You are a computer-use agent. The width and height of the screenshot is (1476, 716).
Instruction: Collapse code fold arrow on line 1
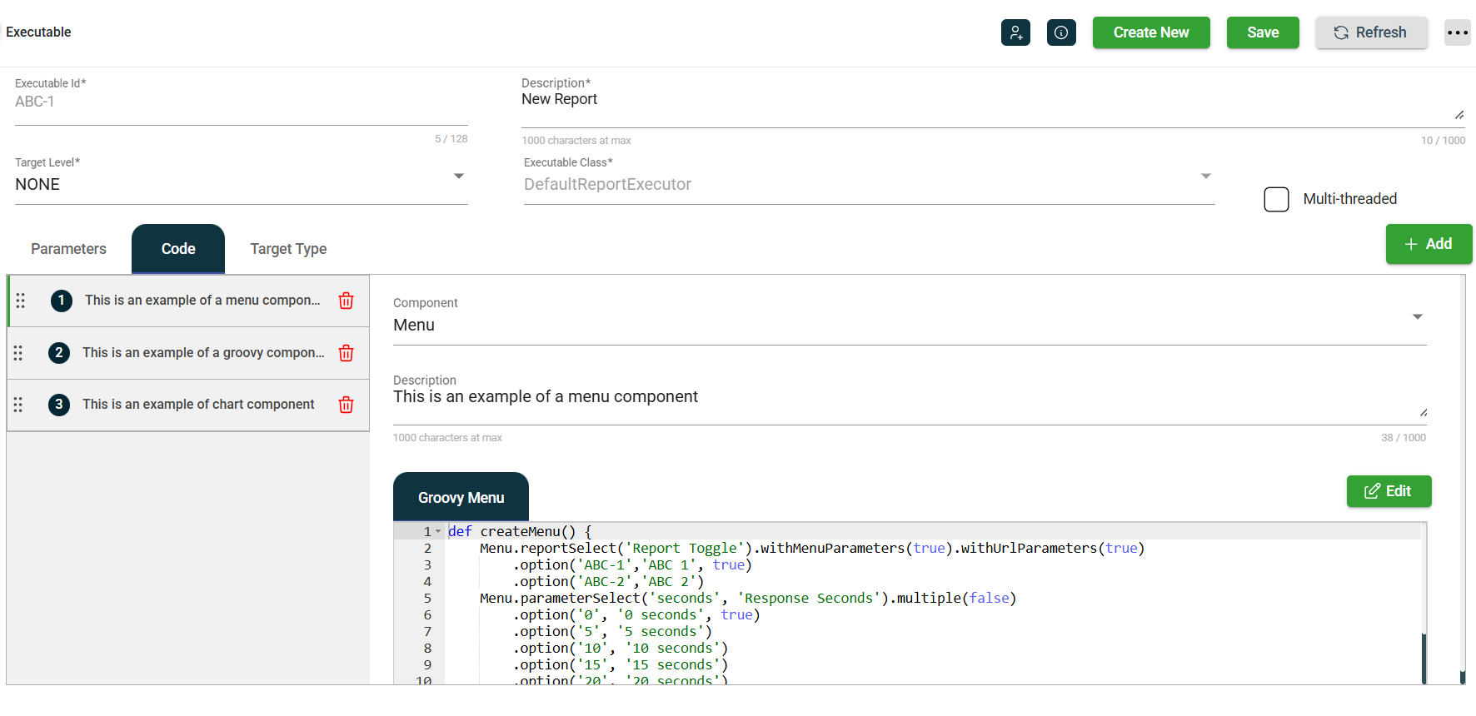pos(438,531)
